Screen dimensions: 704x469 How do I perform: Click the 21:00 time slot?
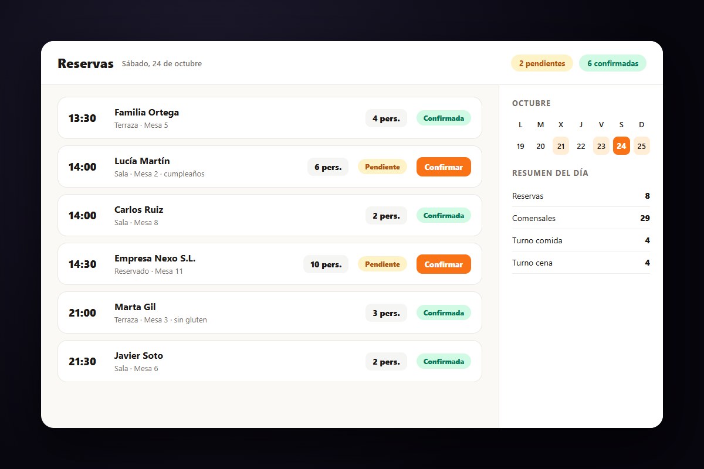82,313
